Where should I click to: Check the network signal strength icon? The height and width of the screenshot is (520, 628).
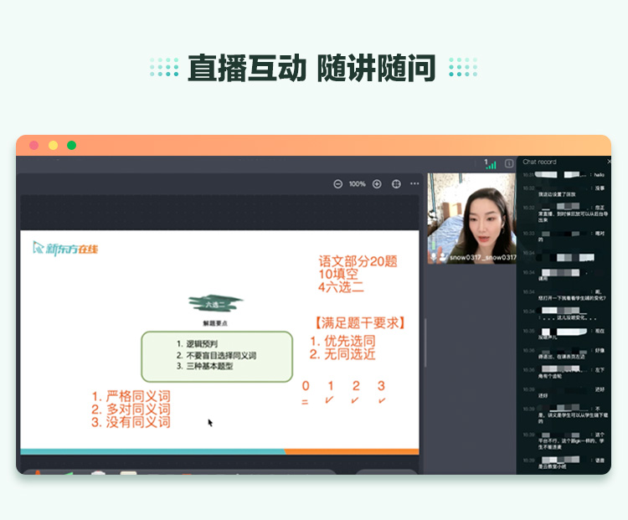pyautogui.click(x=490, y=164)
